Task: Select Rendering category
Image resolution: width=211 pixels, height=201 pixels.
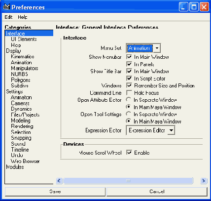Action: (22, 126)
